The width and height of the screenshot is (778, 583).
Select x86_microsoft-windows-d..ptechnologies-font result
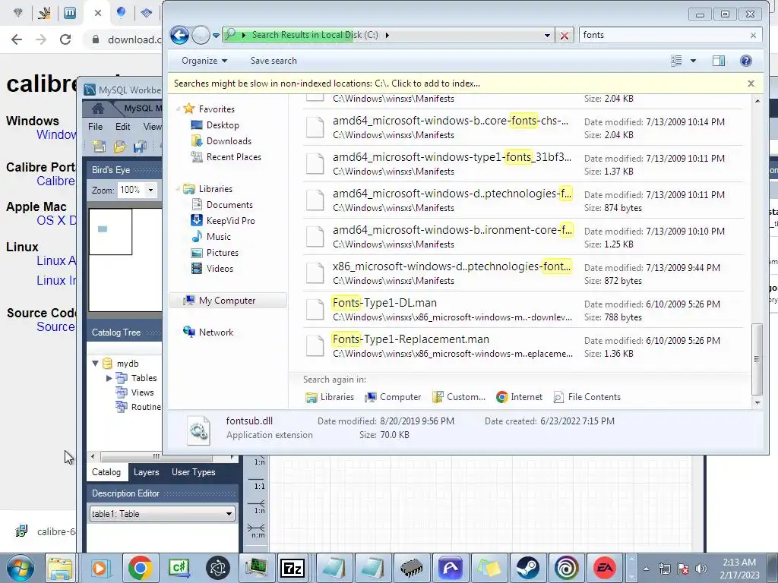point(523,273)
